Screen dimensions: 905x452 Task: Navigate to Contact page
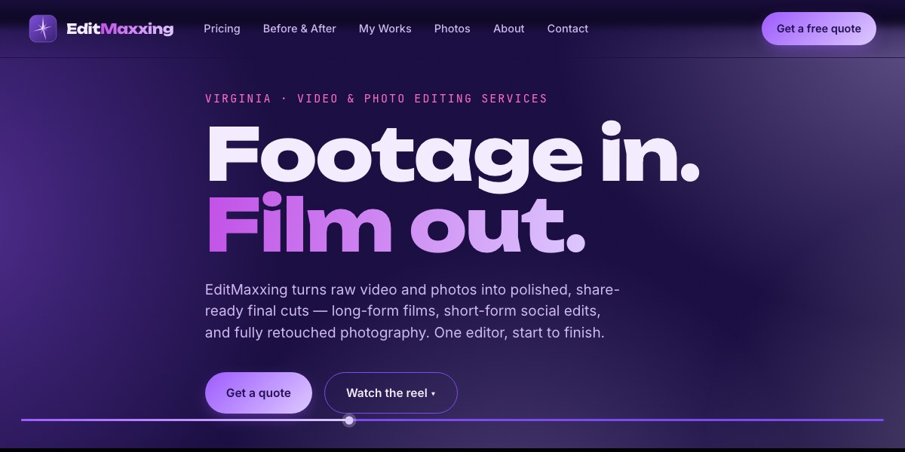[x=568, y=29]
